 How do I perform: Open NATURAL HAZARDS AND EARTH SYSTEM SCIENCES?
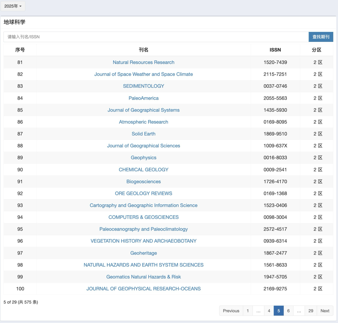tap(144, 265)
